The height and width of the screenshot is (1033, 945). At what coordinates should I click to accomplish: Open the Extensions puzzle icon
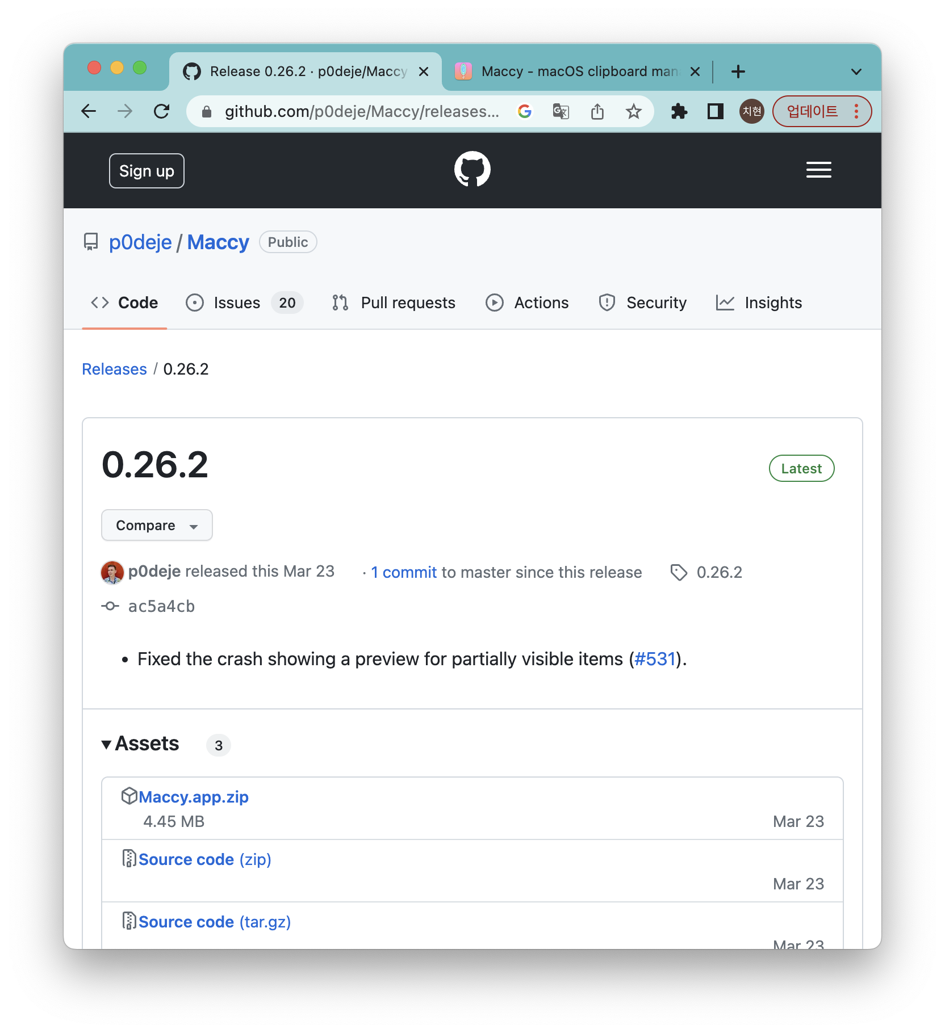pyautogui.click(x=679, y=111)
